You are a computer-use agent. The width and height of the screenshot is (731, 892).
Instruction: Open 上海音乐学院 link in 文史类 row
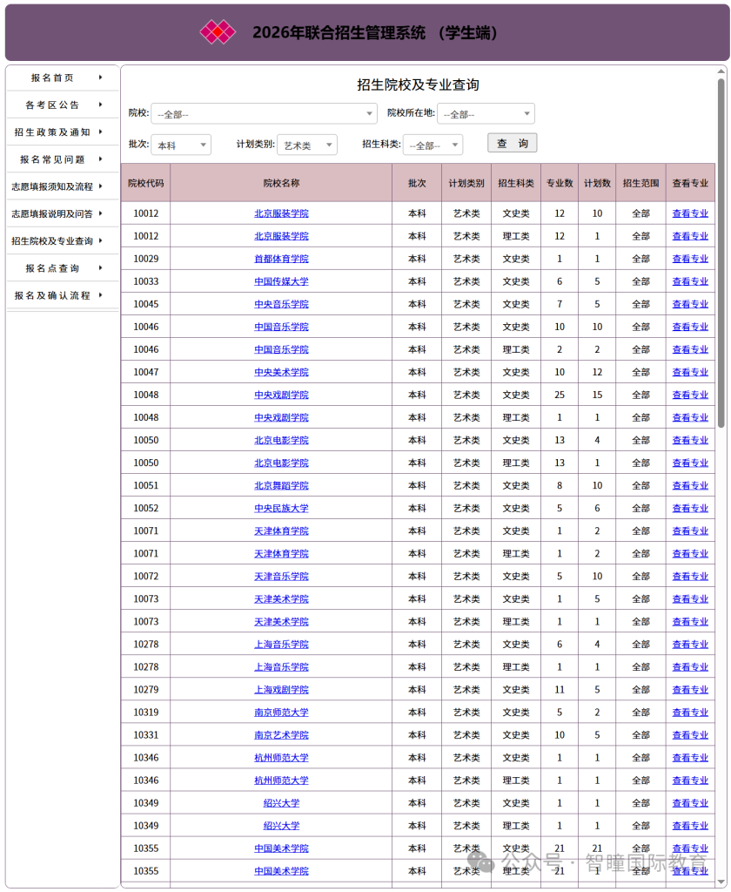point(281,645)
